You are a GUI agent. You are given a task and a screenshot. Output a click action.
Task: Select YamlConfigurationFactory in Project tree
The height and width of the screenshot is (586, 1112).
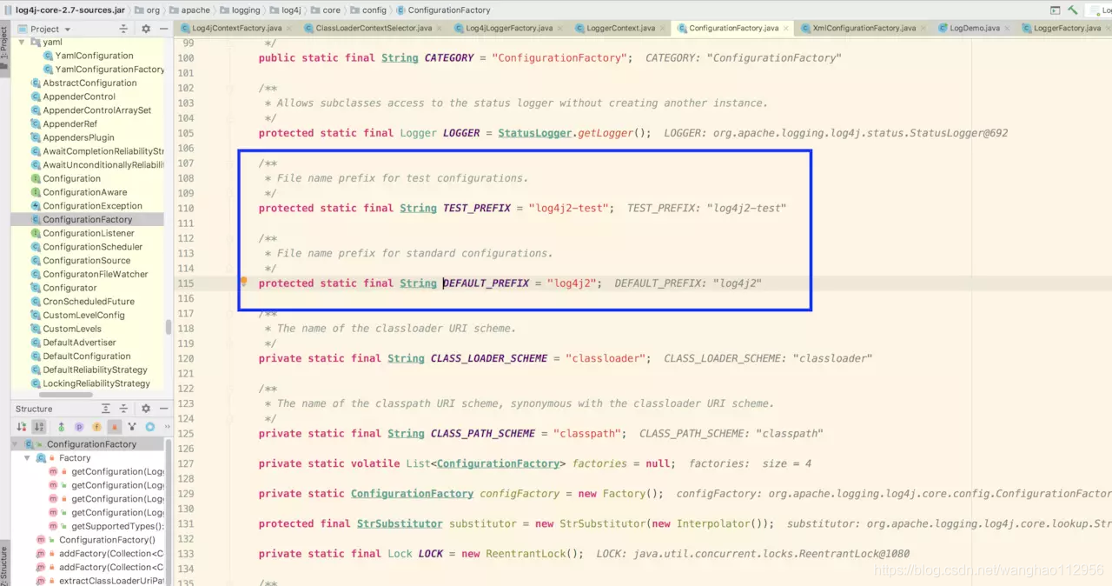(103, 70)
